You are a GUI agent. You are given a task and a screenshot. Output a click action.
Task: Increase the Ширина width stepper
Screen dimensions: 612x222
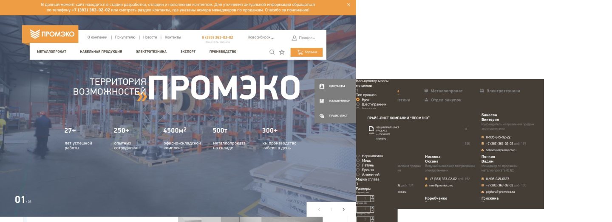click(373, 197)
